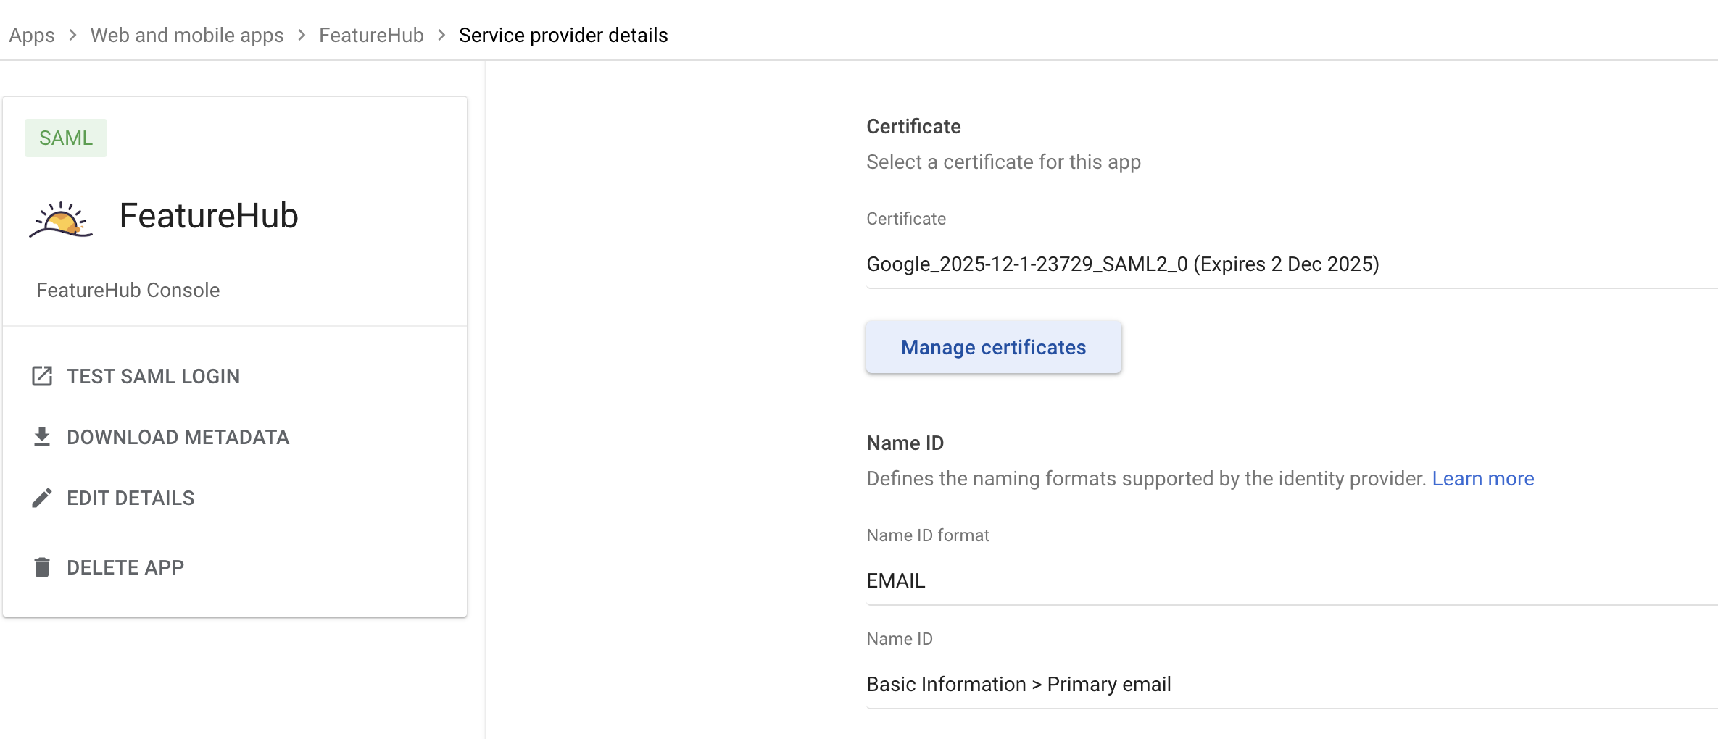The height and width of the screenshot is (739, 1718).
Task: Click the download icon next to DOWNLOAD METADATA
Action: (42, 436)
